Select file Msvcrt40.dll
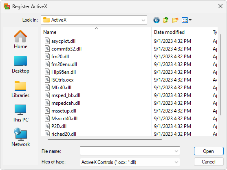This screenshot has height=170, width=227. click(x=64, y=119)
